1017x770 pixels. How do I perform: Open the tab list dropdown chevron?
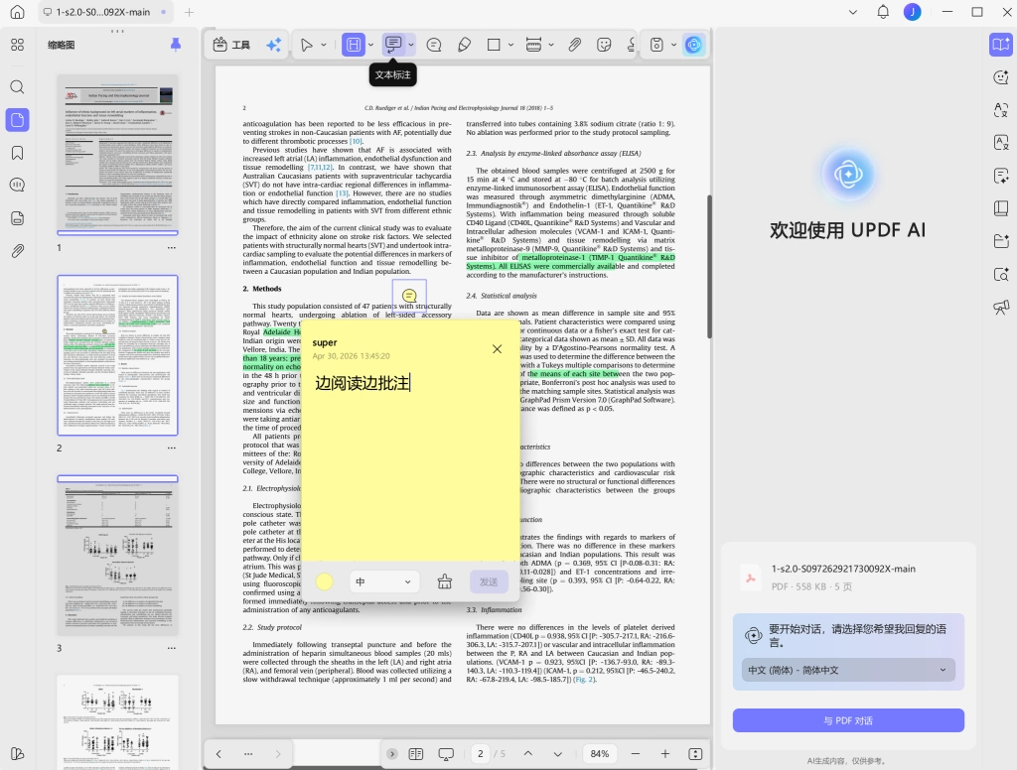pos(853,12)
